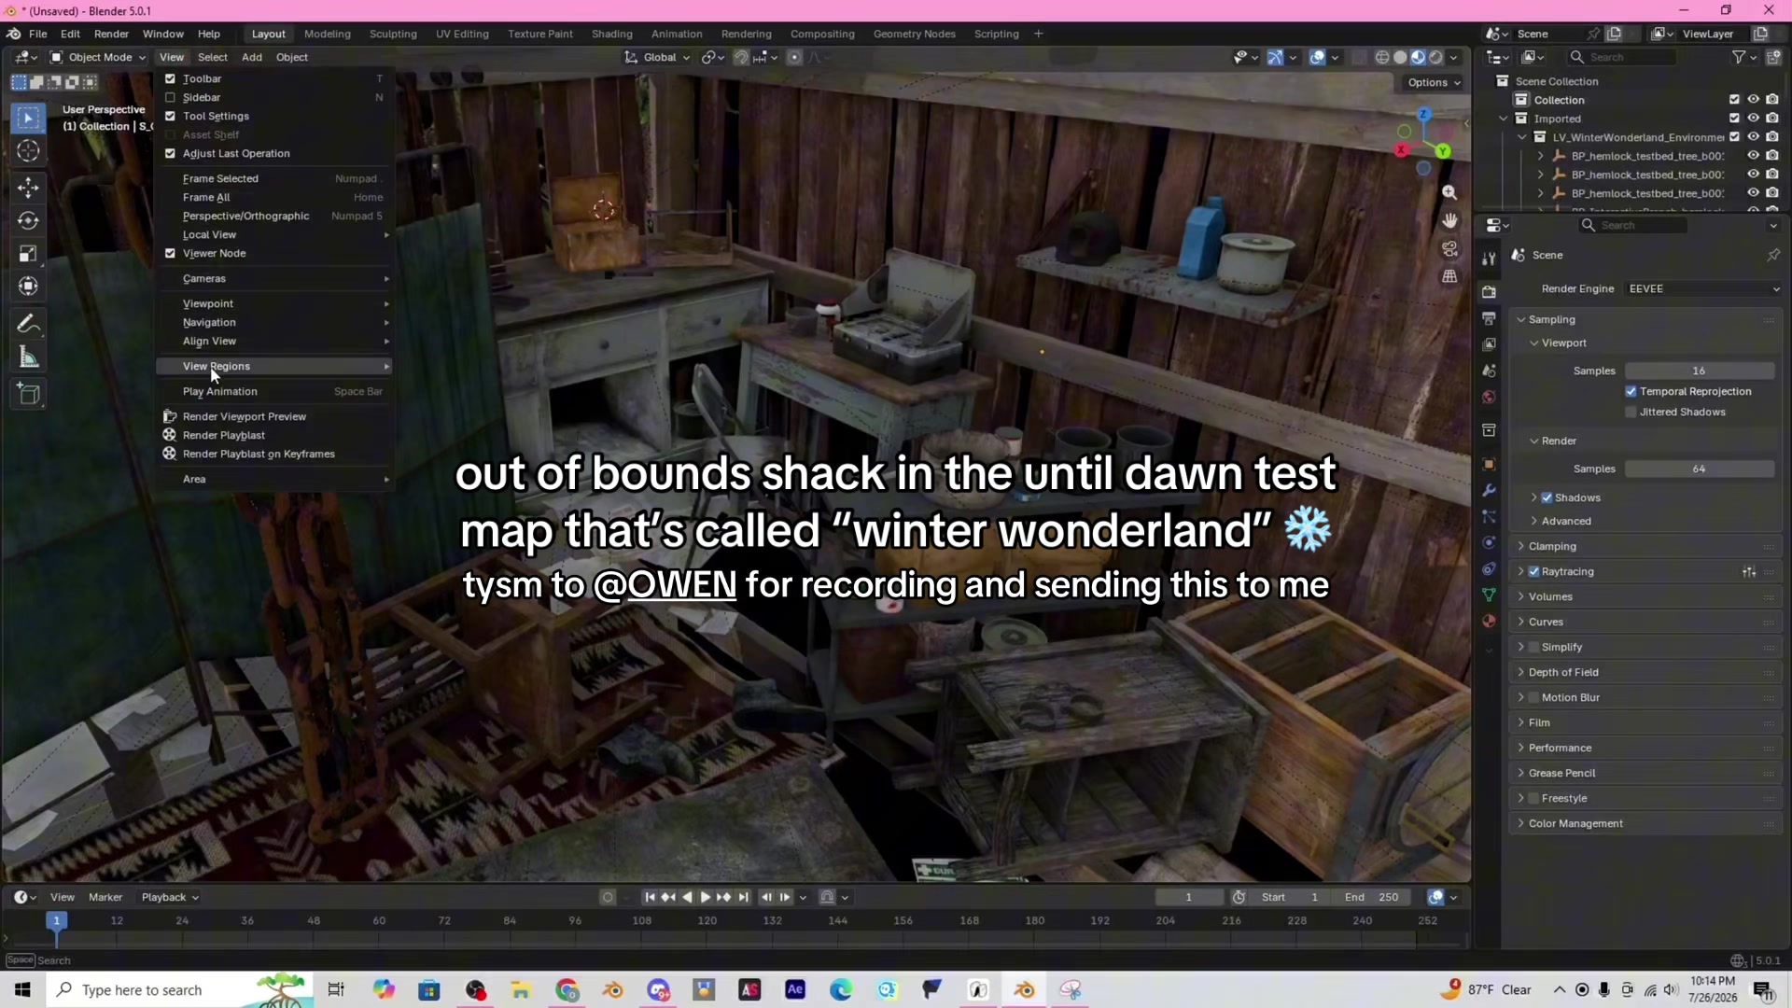Image resolution: width=1792 pixels, height=1008 pixels.
Task: Switch to the Shading workspace tab
Action: coord(611,35)
